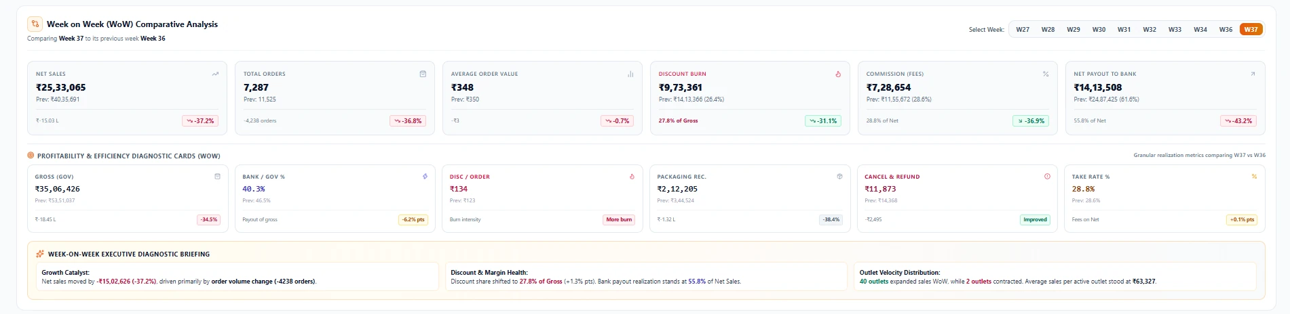This screenshot has width=1290, height=314.
Task: Click the "-4,238 orders" label on Total Orders
Action: pos(260,120)
